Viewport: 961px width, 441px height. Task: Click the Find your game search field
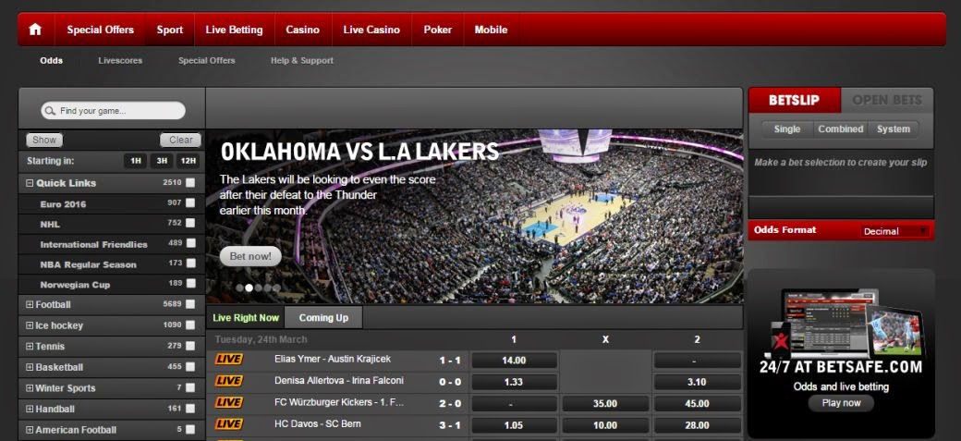(x=118, y=111)
